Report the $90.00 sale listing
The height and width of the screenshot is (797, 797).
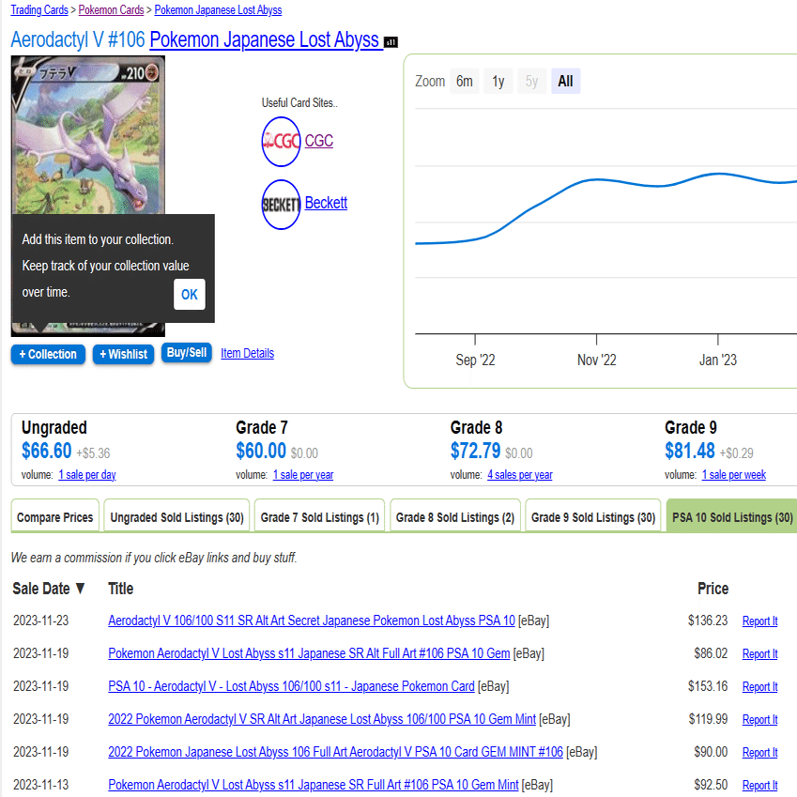coord(759,752)
